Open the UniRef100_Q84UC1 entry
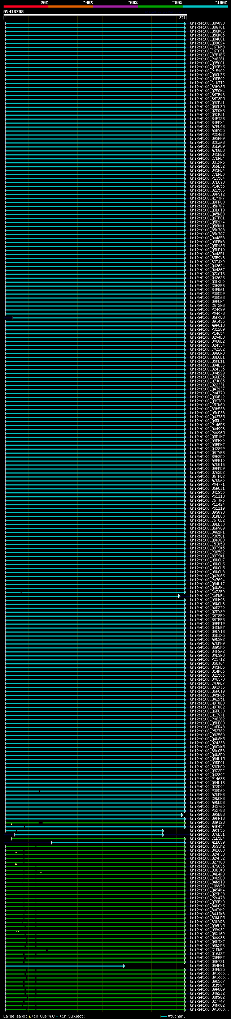Image resolution: width=231 pixels, height=1019 pixels. (x=207, y=39)
